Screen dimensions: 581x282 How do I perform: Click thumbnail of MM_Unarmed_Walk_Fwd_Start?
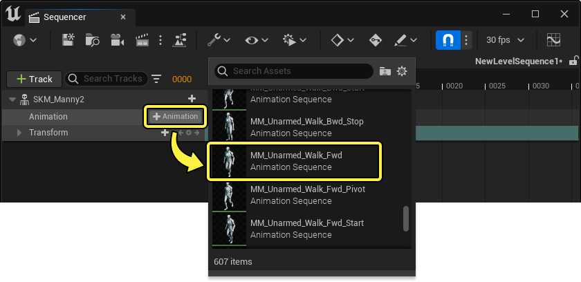point(229,228)
